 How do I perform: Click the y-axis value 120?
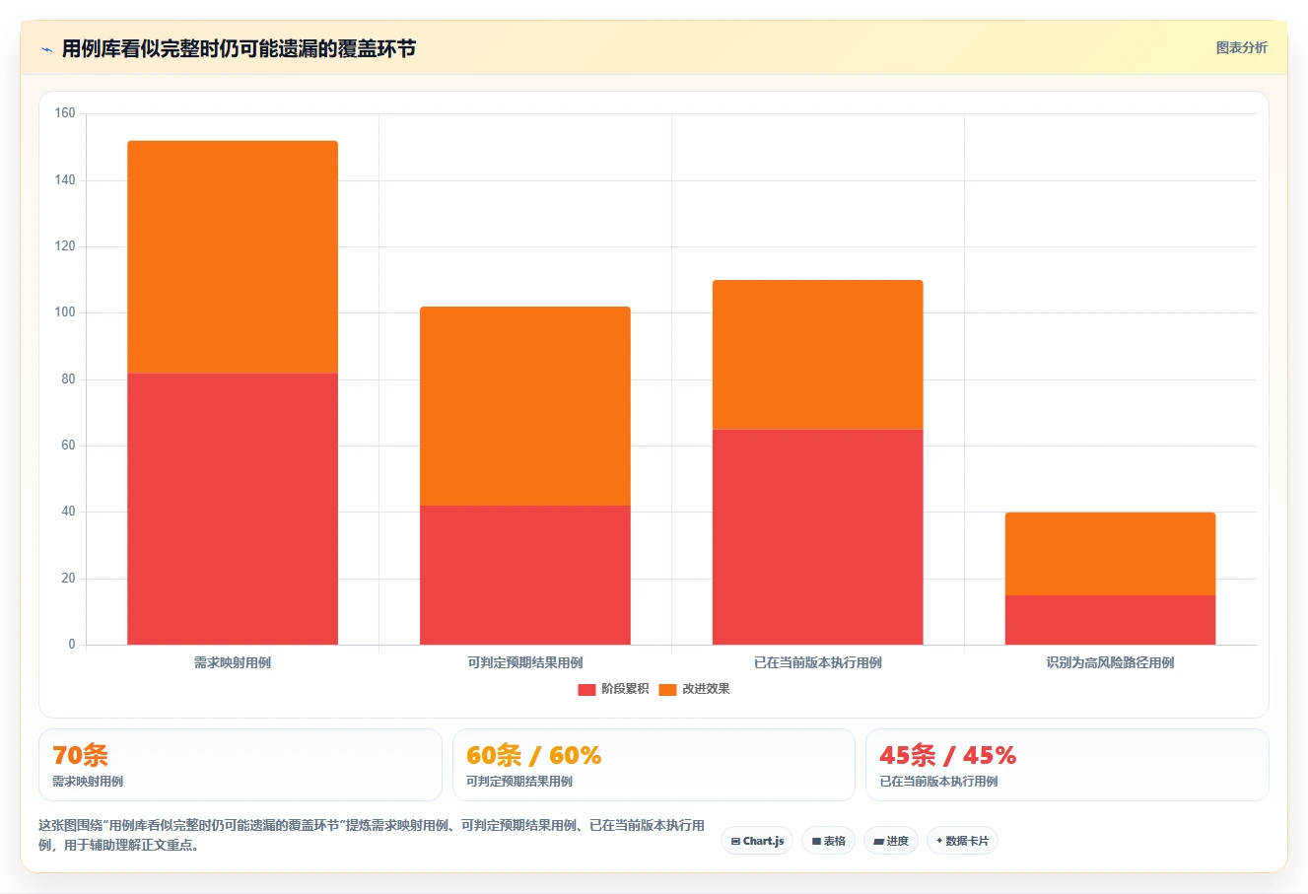tap(65, 245)
